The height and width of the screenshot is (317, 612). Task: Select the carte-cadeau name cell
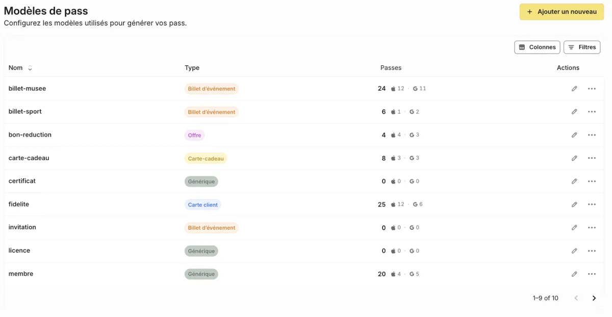[x=29, y=158]
